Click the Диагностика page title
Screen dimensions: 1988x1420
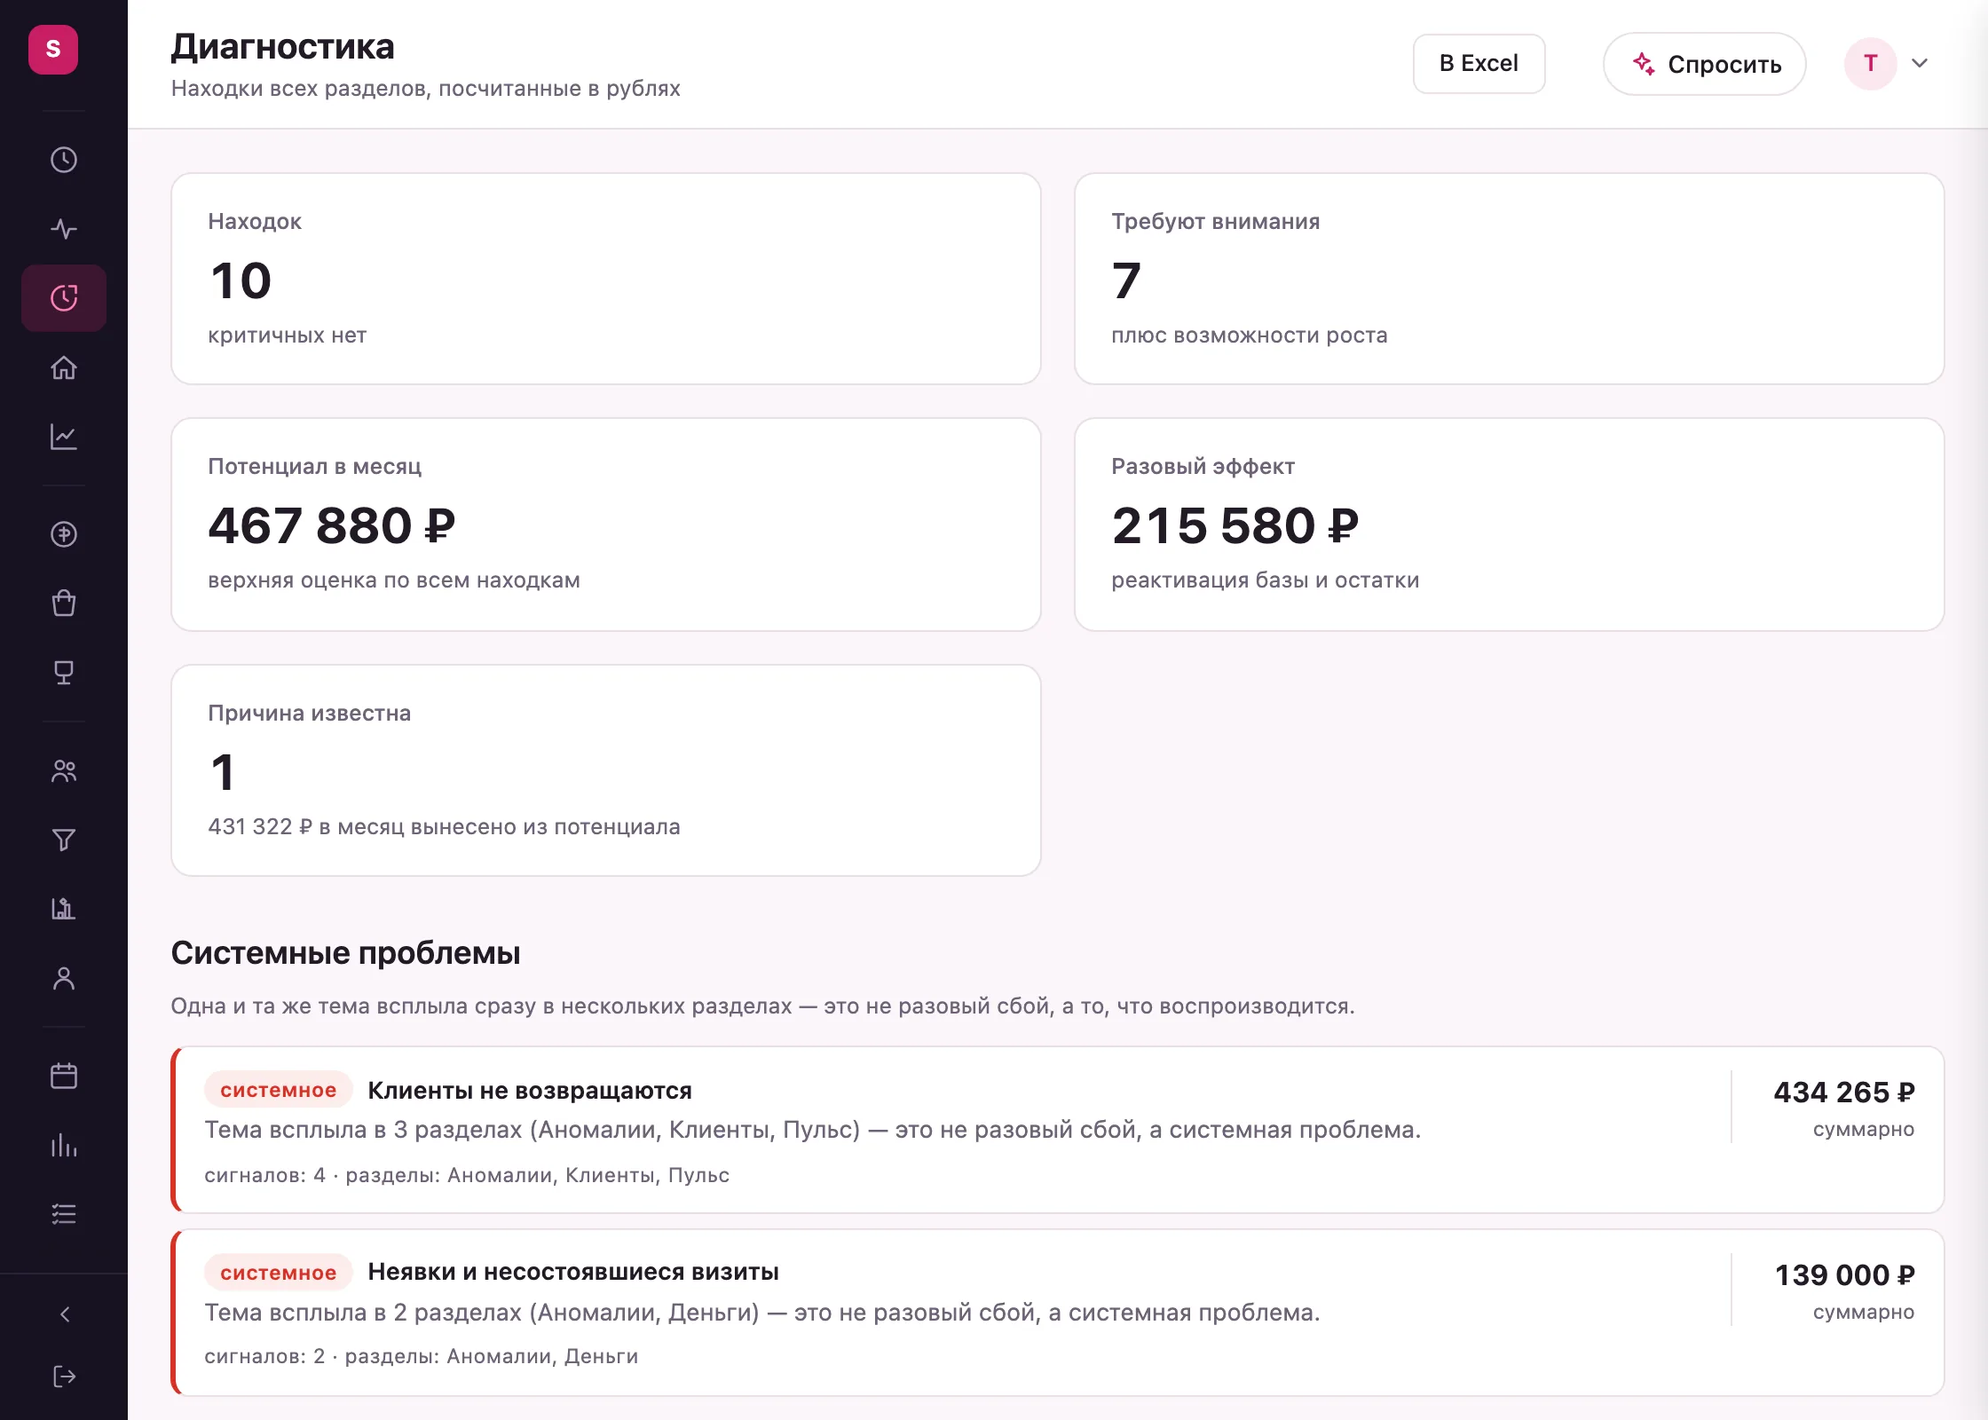pyautogui.click(x=282, y=46)
